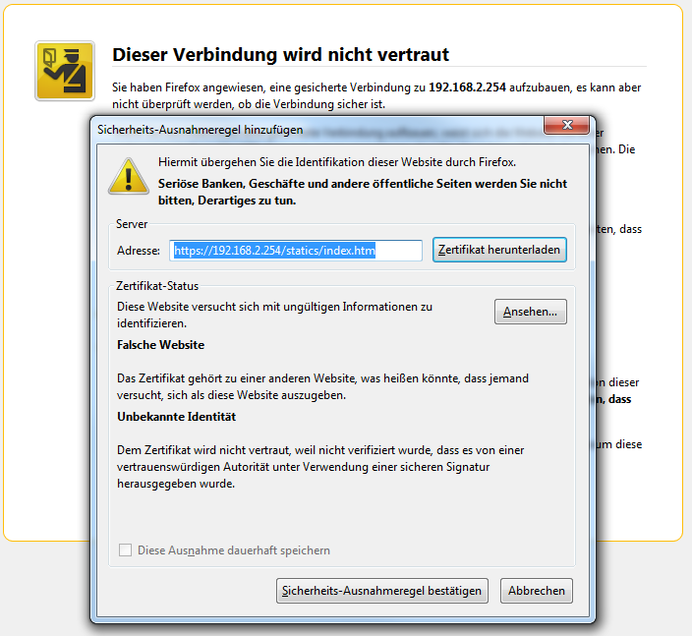Click the Hiermit übergehen Sie sentence
The height and width of the screenshot is (636, 692).
[x=337, y=162]
